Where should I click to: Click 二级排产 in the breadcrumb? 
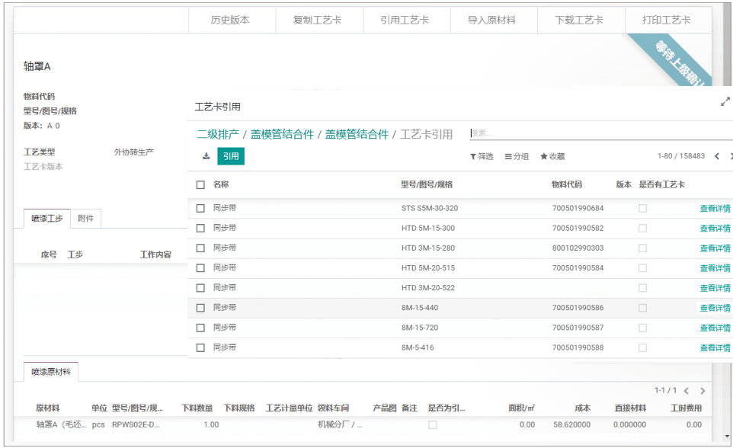(218, 134)
